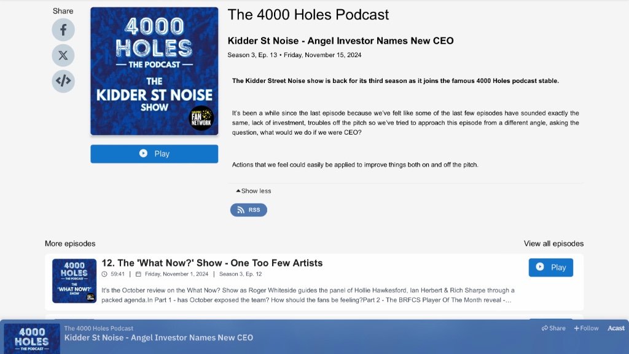Click "The 4000 Holes Podcast" page title

pos(308,15)
